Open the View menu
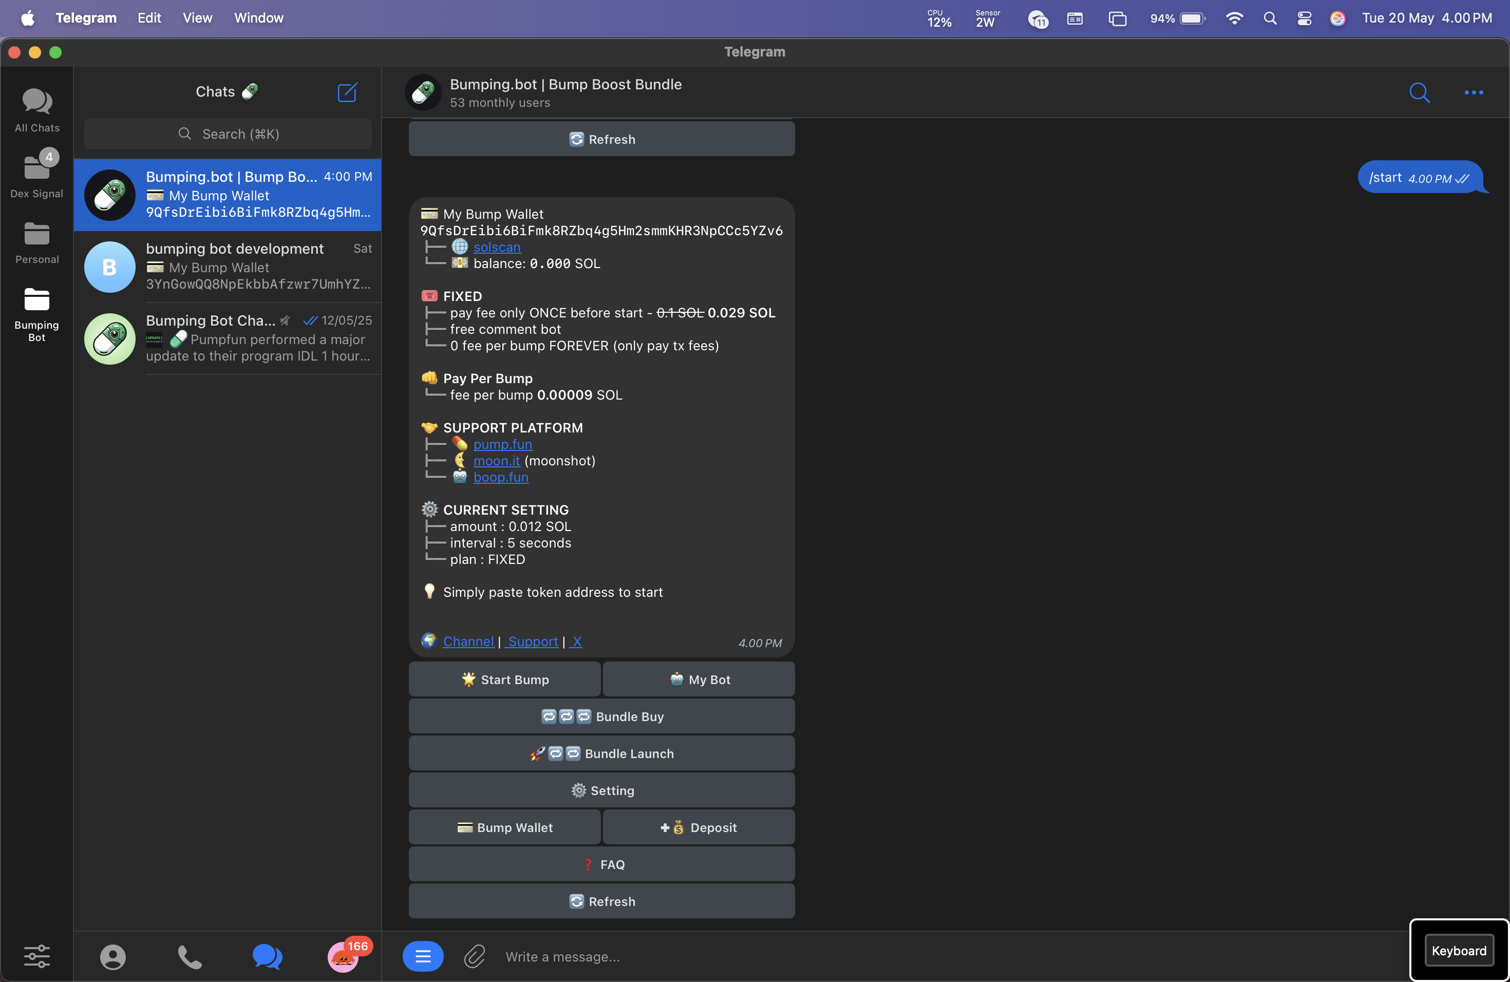Viewport: 1510px width, 982px height. pyautogui.click(x=197, y=18)
